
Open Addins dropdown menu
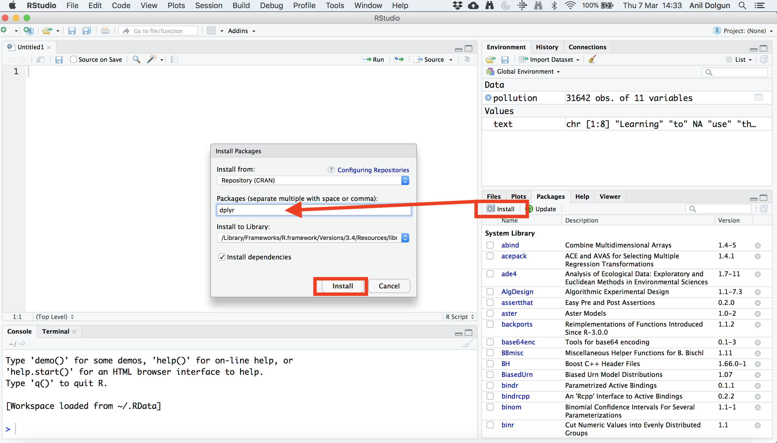pyautogui.click(x=241, y=31)
